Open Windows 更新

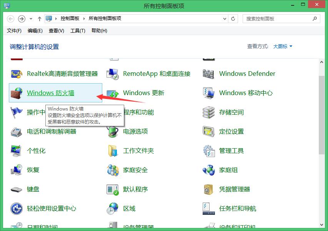click(x=143, y=92)
